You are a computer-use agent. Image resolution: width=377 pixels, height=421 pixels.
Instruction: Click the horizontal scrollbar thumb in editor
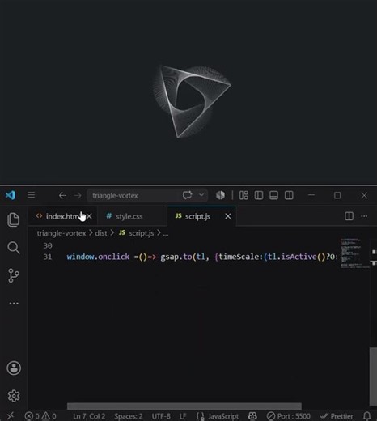[x=184, y=406]
